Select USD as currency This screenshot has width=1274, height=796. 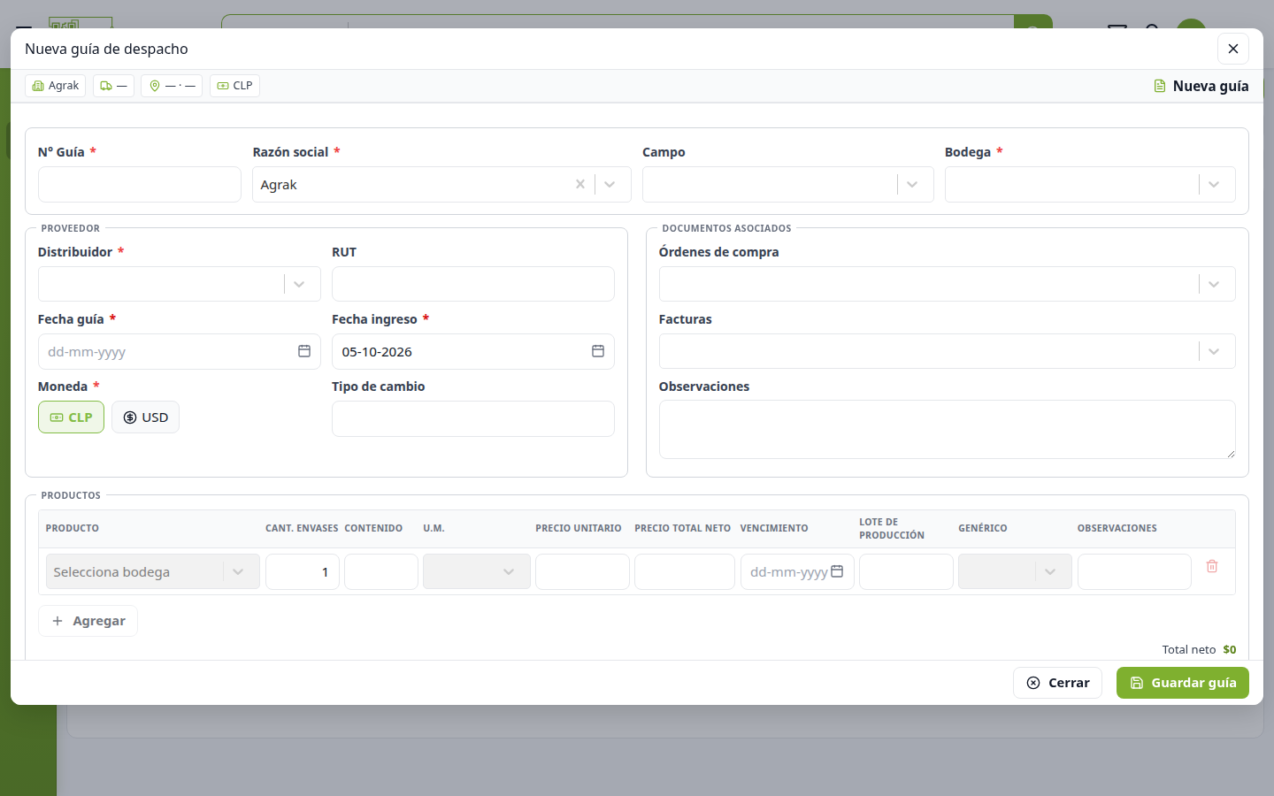145,417
